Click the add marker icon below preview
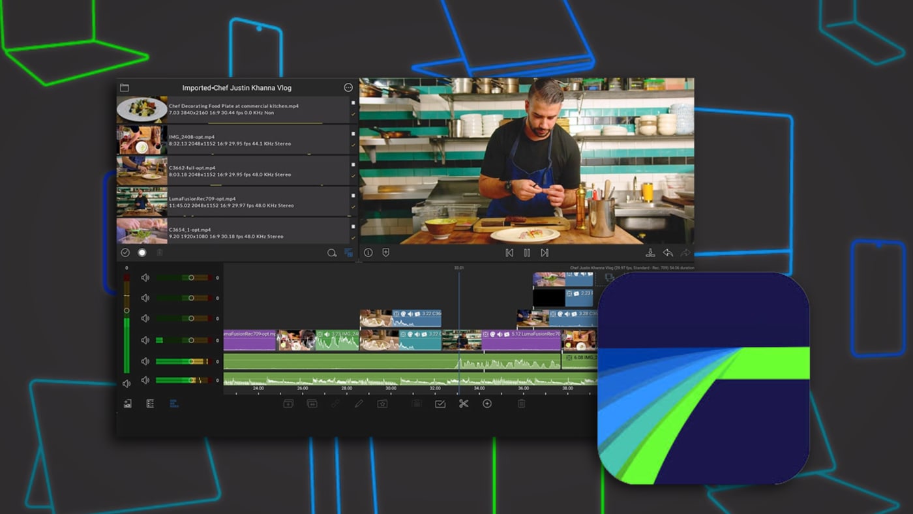The image size is (913, 514). pos(386,252)
